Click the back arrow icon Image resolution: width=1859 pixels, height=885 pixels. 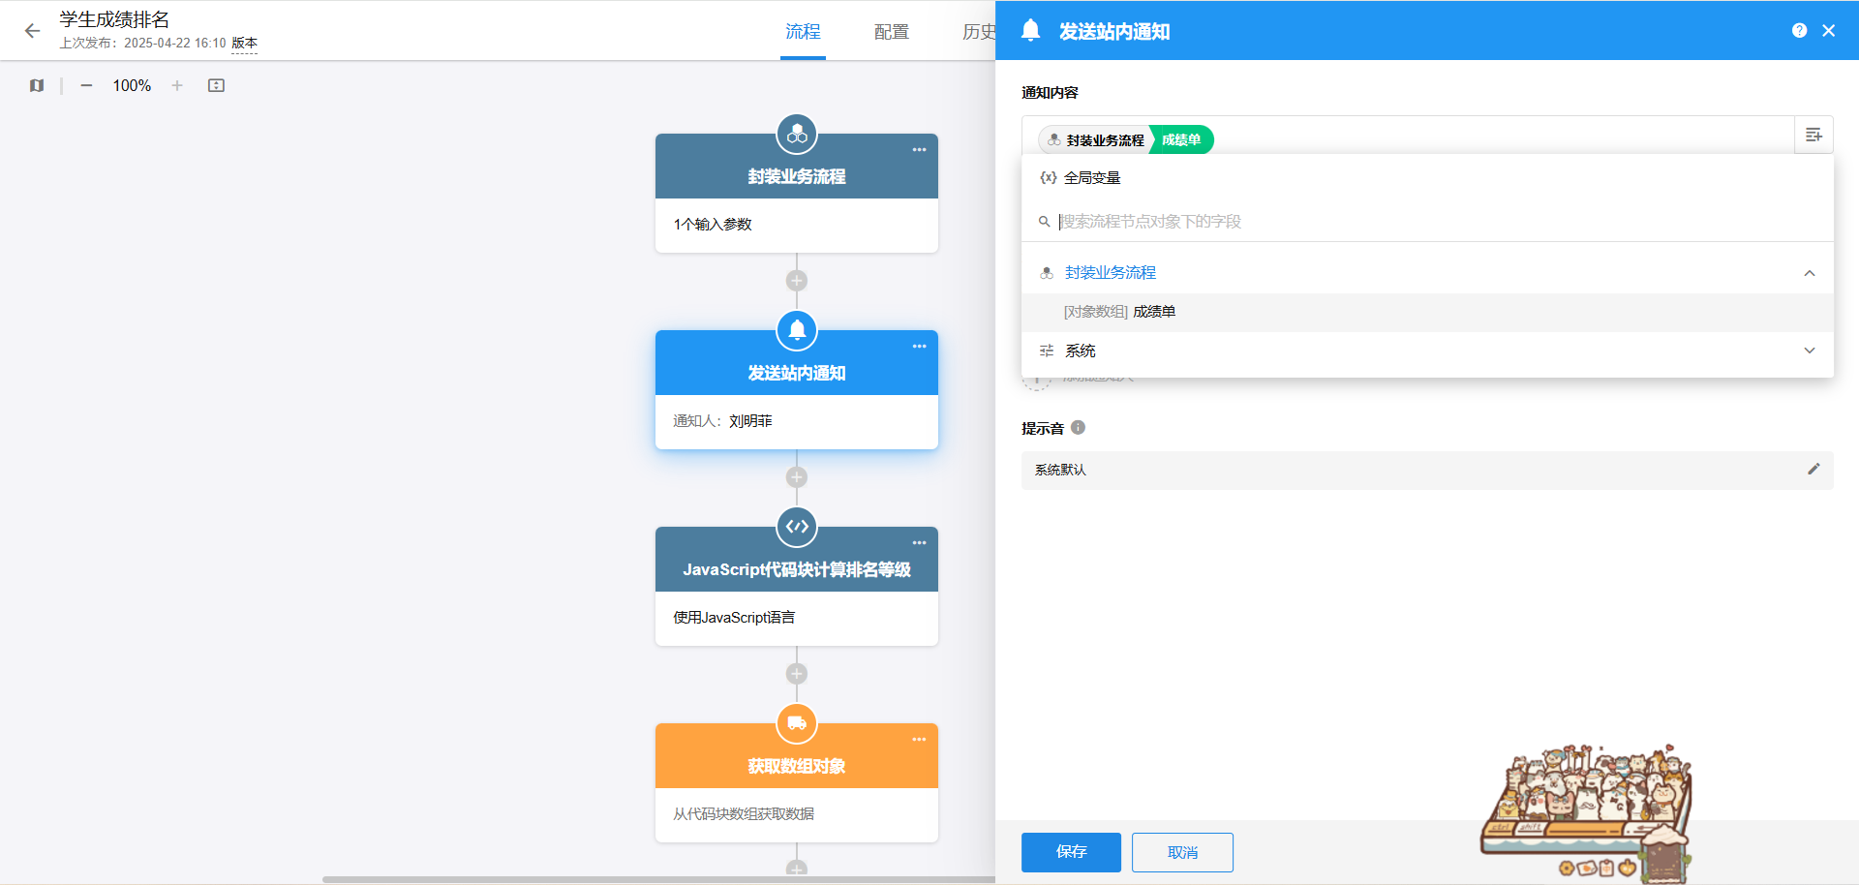click(x=32, y=31)
